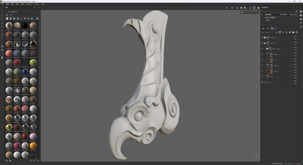Toggle visibility of Layer 1
The image size is (303, 165).
262,82
